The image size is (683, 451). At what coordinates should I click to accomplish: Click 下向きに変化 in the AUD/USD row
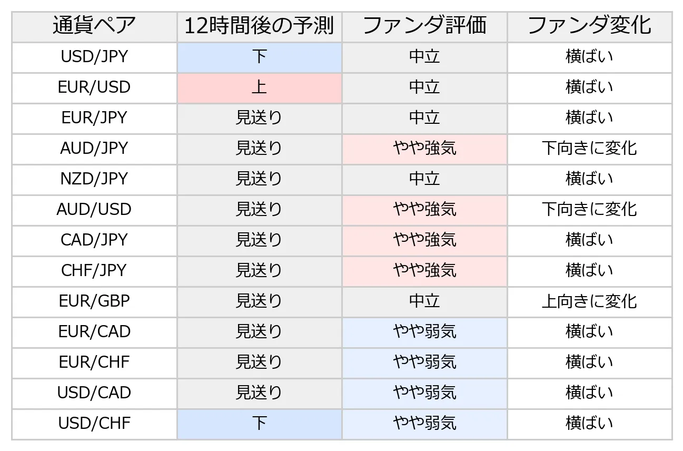[589, 209]
